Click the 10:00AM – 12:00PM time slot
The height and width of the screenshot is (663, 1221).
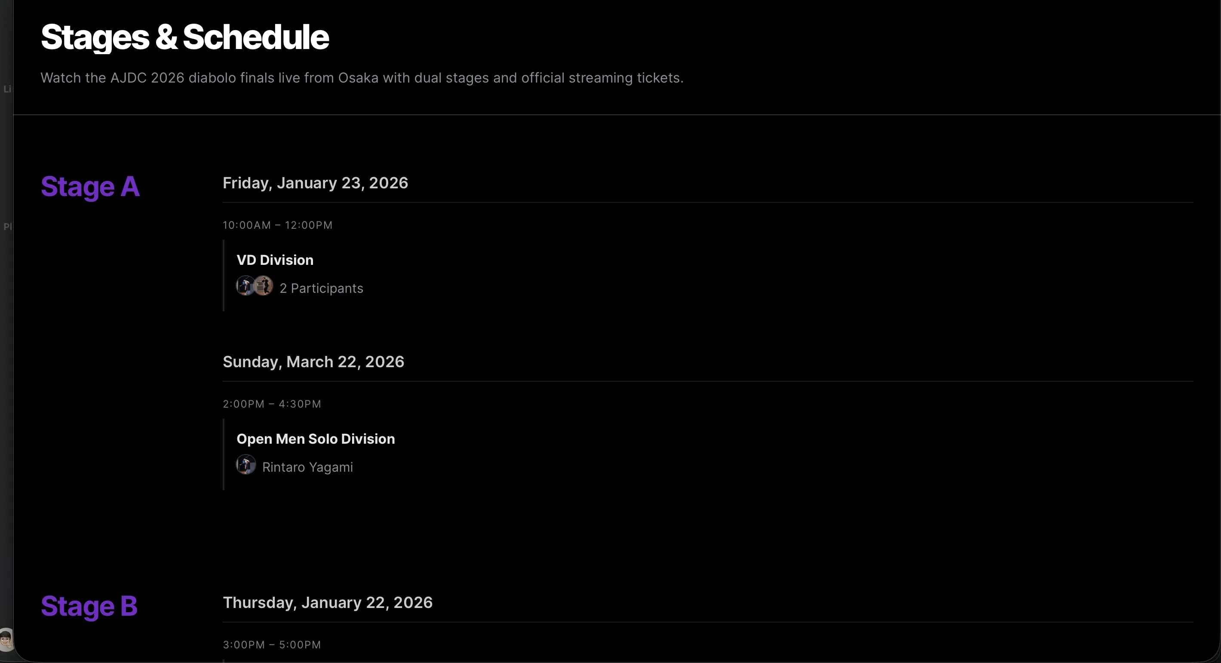click(x=277, y=225)
